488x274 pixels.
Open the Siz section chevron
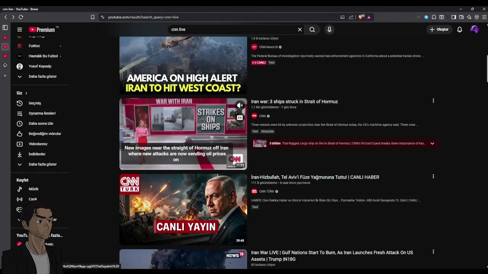point(26,93)
